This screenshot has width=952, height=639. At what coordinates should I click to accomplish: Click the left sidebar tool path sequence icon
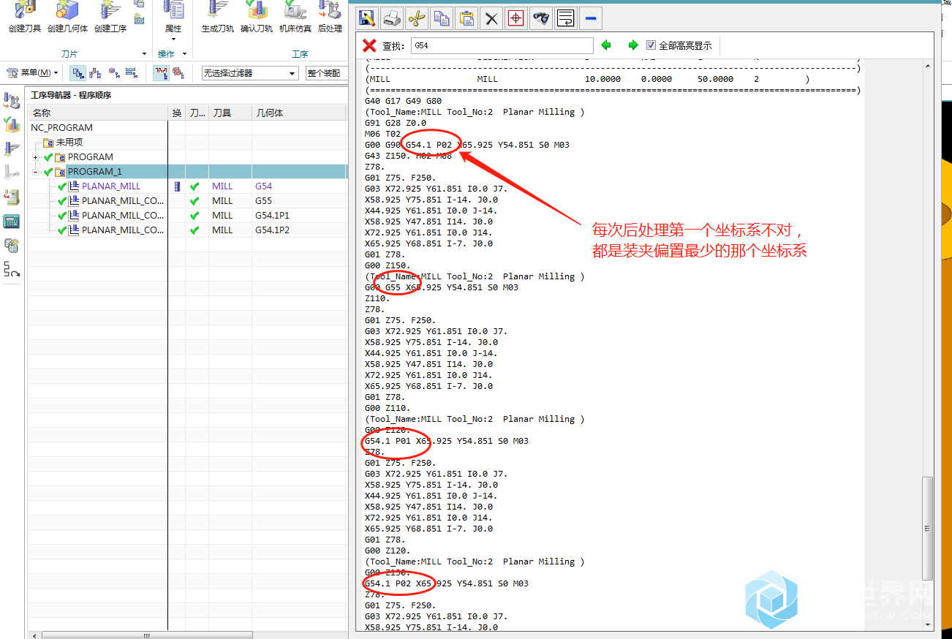(x=12, y=270)
